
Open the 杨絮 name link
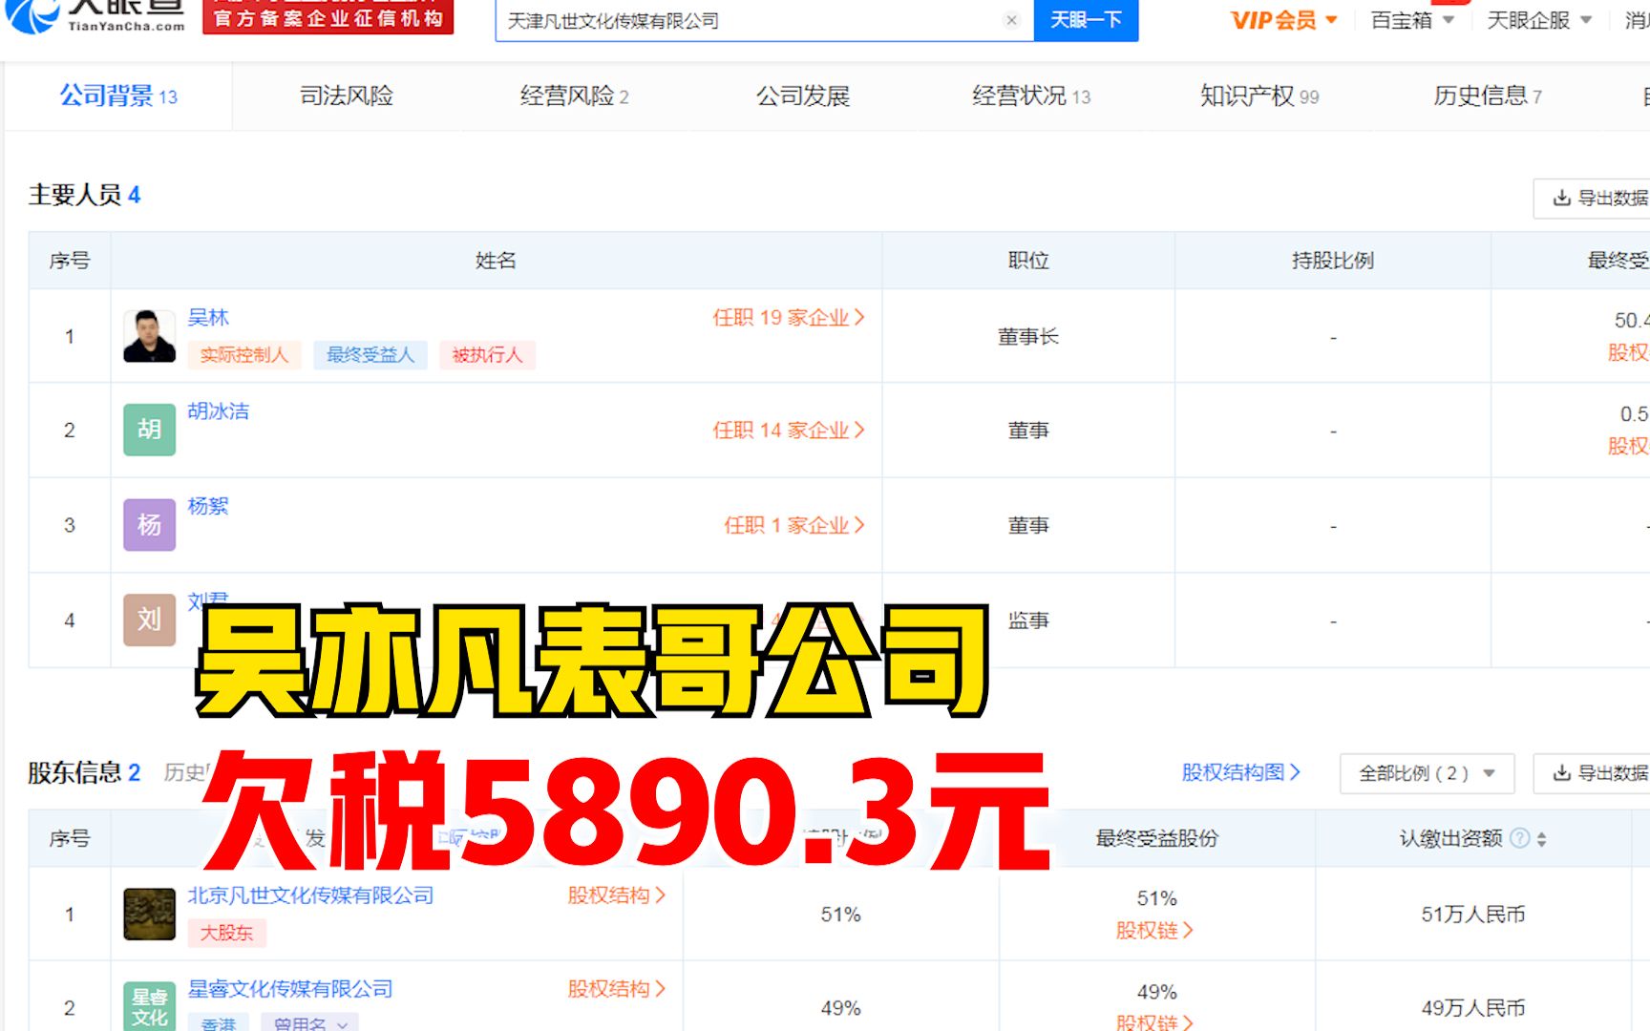pyautogui.click(x=208, y=506)
